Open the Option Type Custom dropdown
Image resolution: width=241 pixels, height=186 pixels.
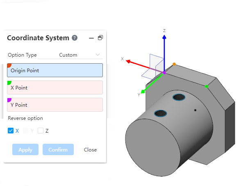pyautogui.click(x=70, y=55)
